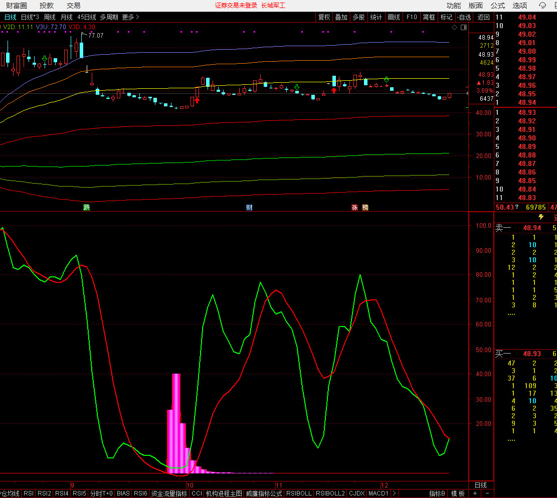Select the MACD1 indicator tab
Viewport: 557px width, 498px height.
[379, 493]
